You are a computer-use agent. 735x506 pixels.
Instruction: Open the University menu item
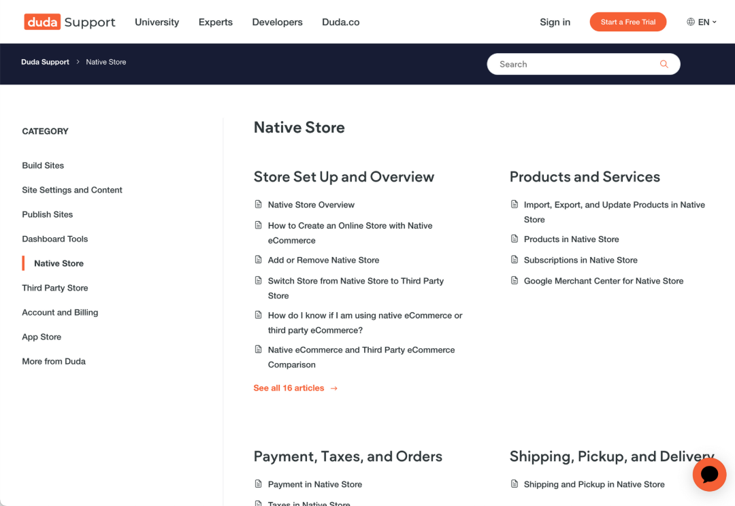[157, 22]
